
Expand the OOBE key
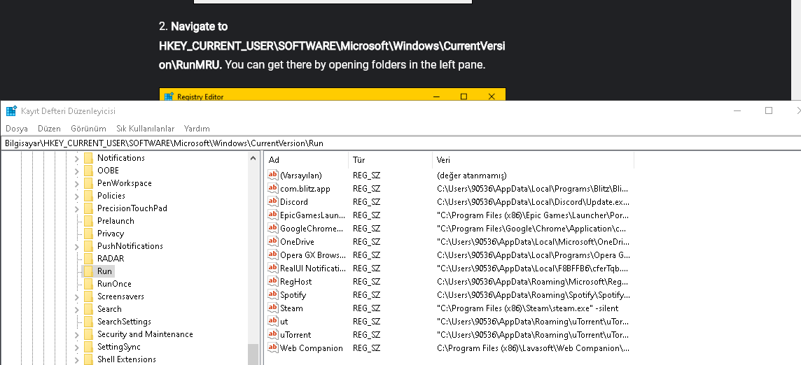pos(76,171)
